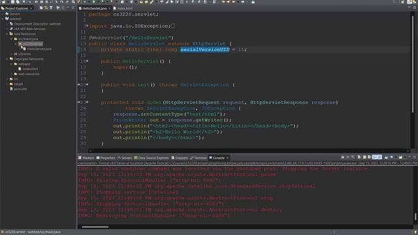Open the Servers tab

tap(125, 158)
